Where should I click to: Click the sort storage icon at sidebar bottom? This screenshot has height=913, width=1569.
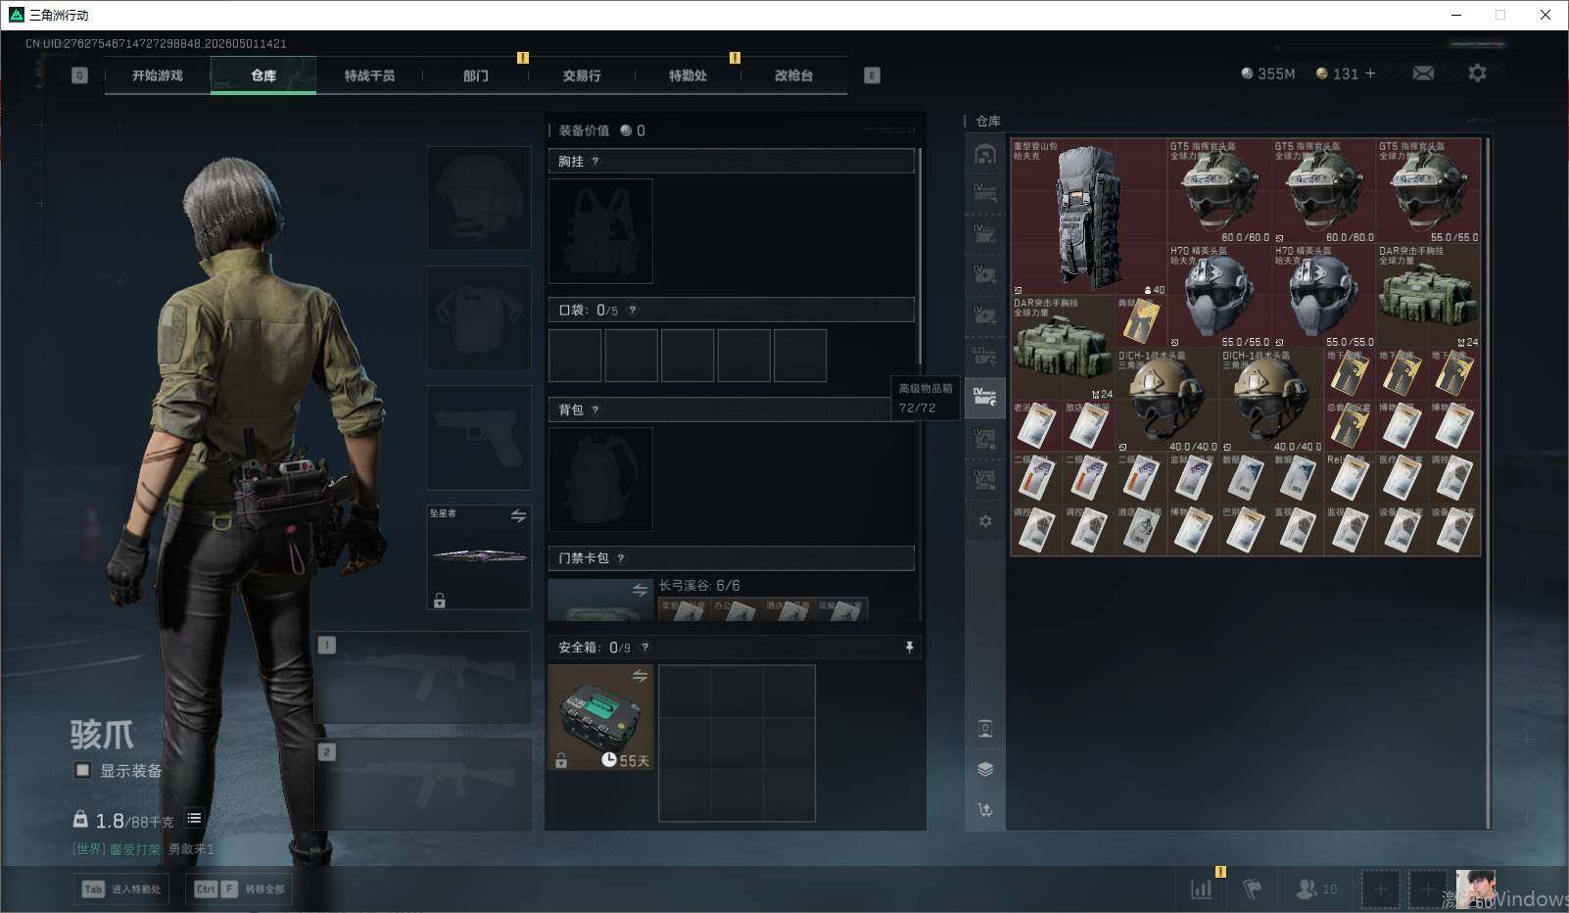click(x=985, y=810)
